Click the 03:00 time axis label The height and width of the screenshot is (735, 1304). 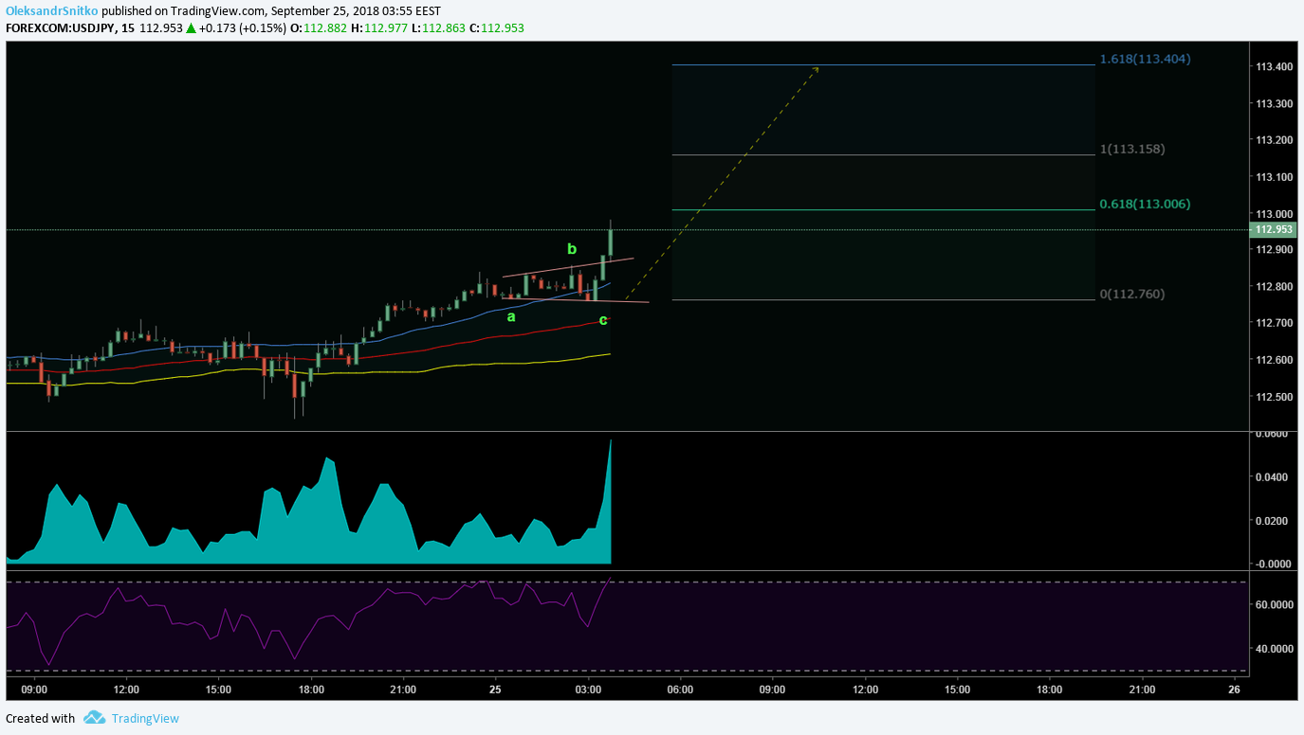(x=588, y=690)
